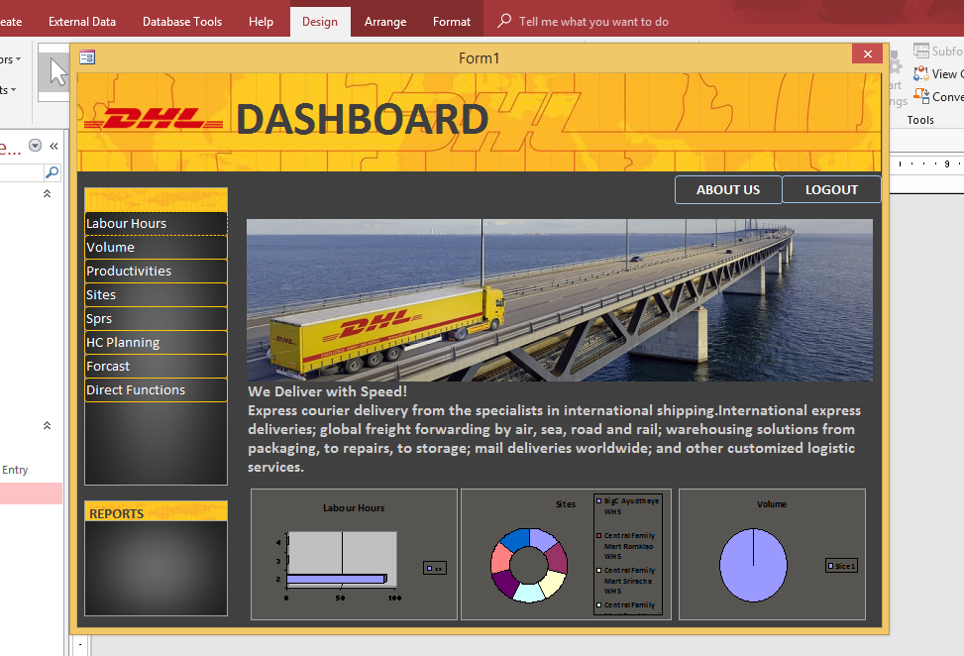Click the Convert macros ribbon icon
Viewport: 964px width, 656px height.
(921, 96)
